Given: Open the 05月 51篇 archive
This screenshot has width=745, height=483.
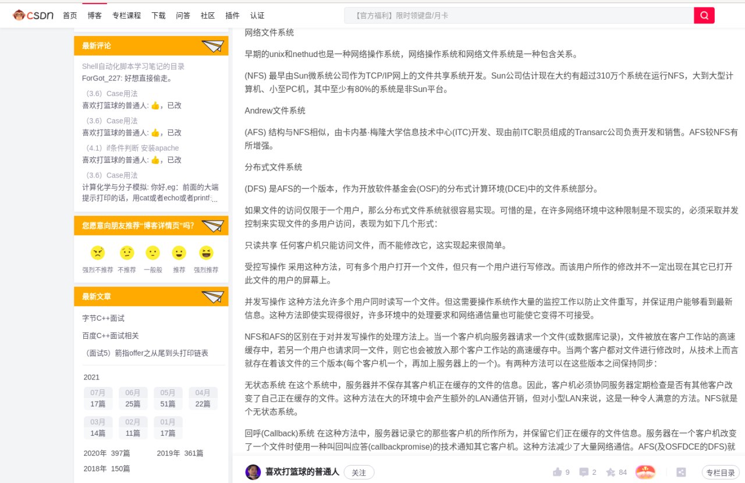Looking at the screenshot, I should point(168,398).
